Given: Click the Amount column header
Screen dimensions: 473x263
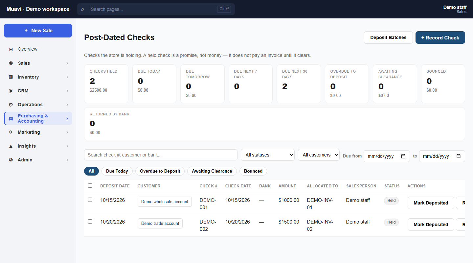Looking at the screenshot, I should click(x=287, y=186).
